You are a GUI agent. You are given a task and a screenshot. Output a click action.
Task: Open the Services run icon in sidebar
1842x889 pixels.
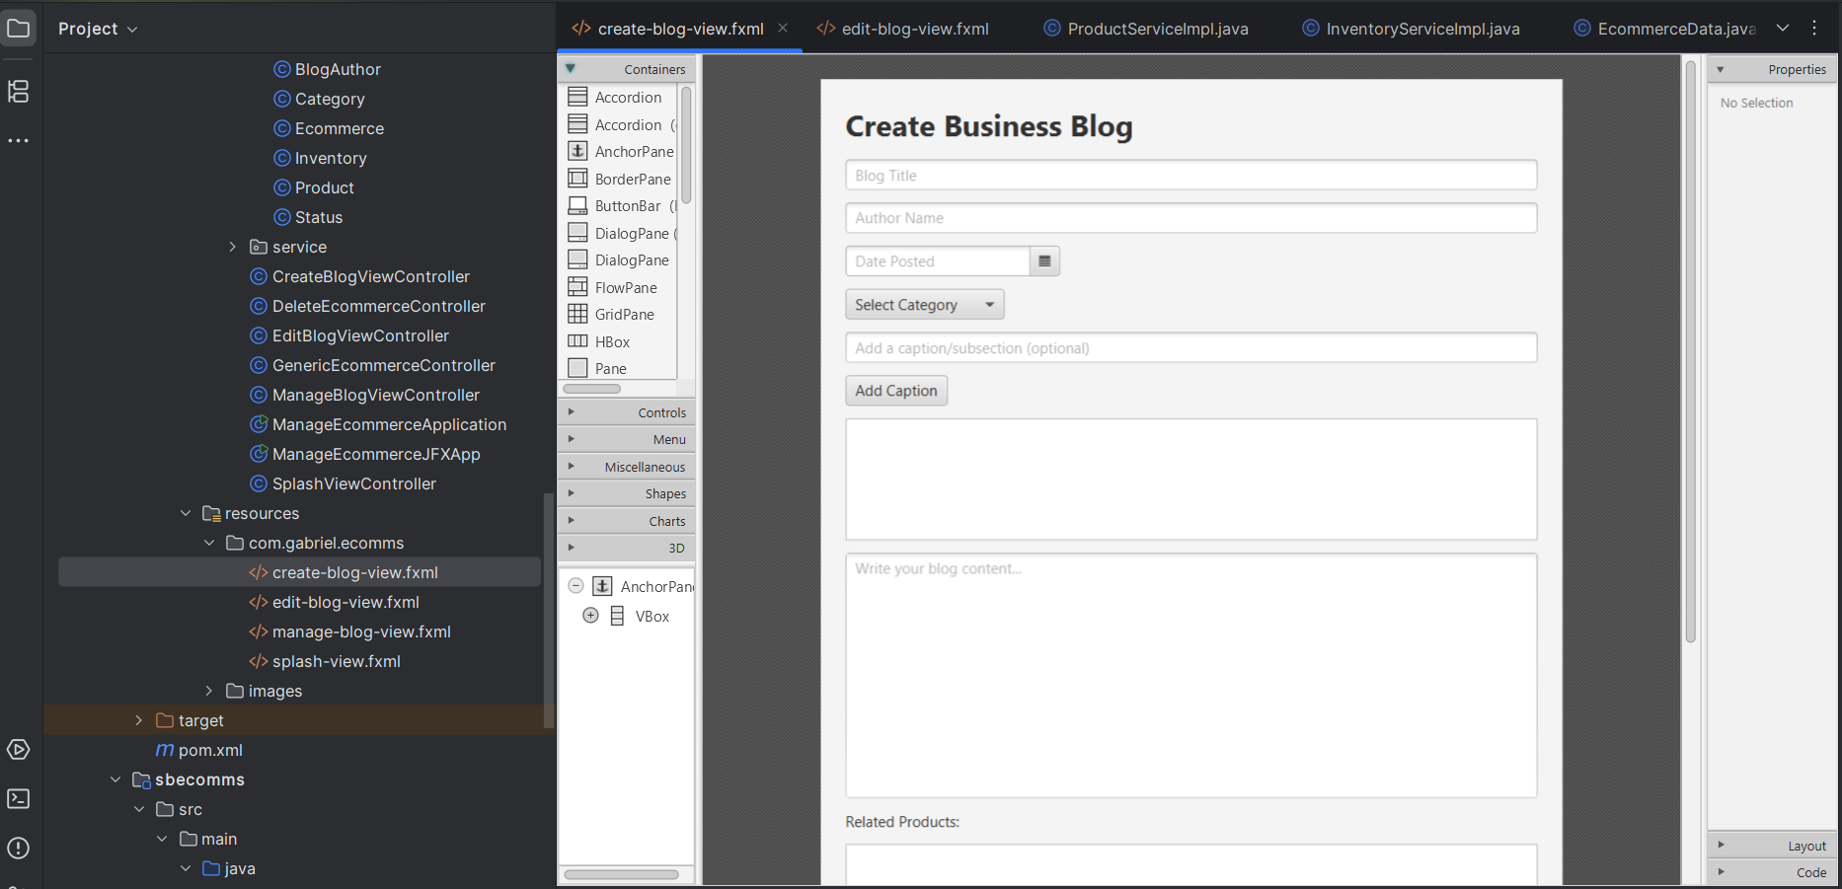coord(19,750)
